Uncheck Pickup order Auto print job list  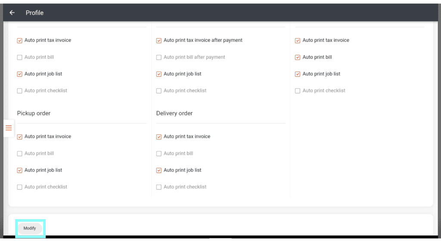20,170
